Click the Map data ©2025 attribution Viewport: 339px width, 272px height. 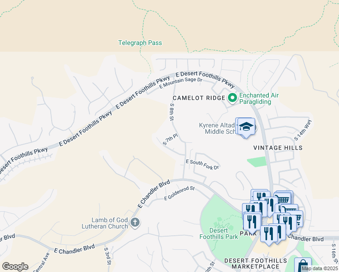pyautogui.click(x=320, y=269)
